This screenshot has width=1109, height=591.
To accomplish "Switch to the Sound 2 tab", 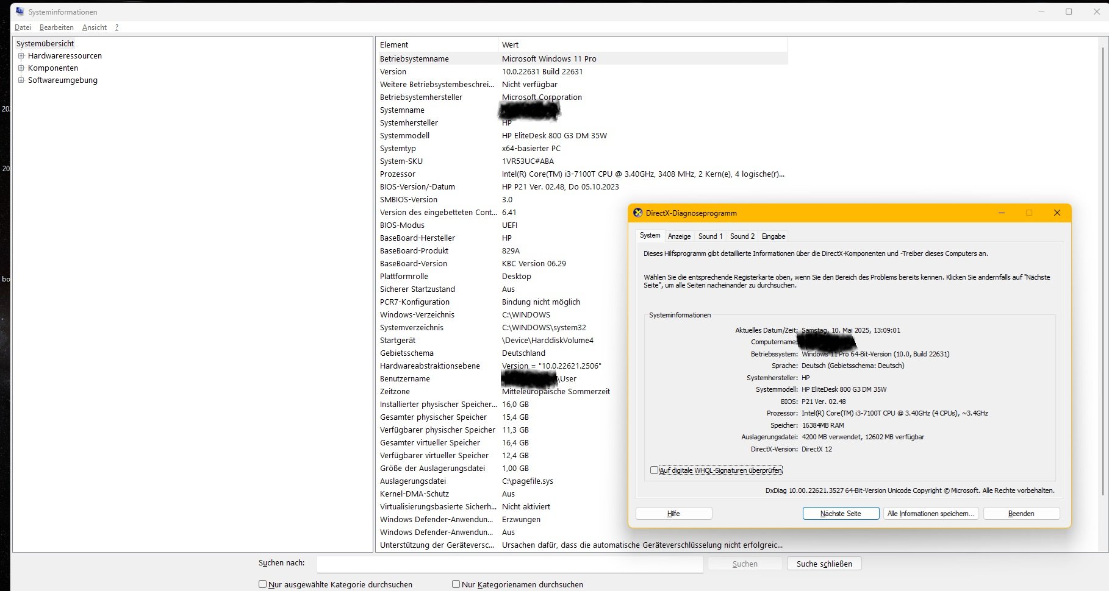I will [742, 236].
